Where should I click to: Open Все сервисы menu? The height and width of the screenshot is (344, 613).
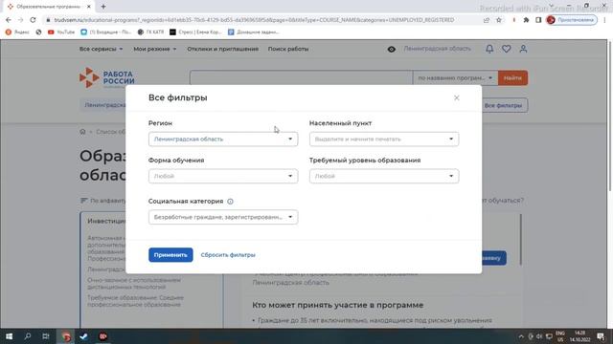(x=101, y=49)
